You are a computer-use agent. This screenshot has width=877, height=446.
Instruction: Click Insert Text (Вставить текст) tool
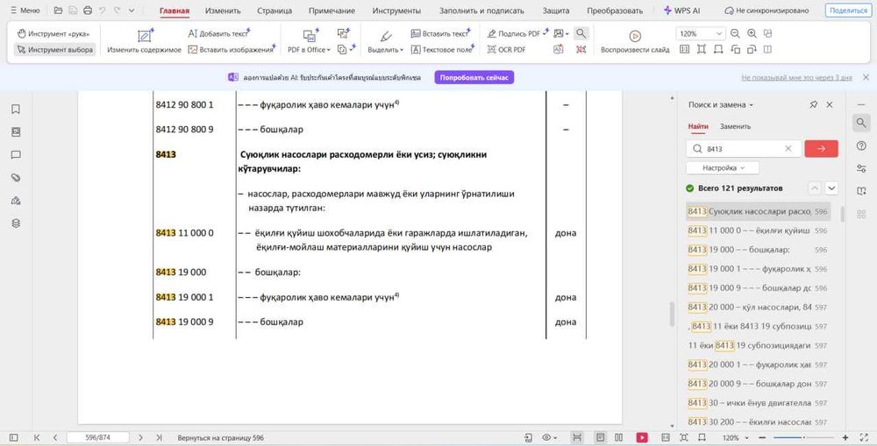[x=440, y=33]
